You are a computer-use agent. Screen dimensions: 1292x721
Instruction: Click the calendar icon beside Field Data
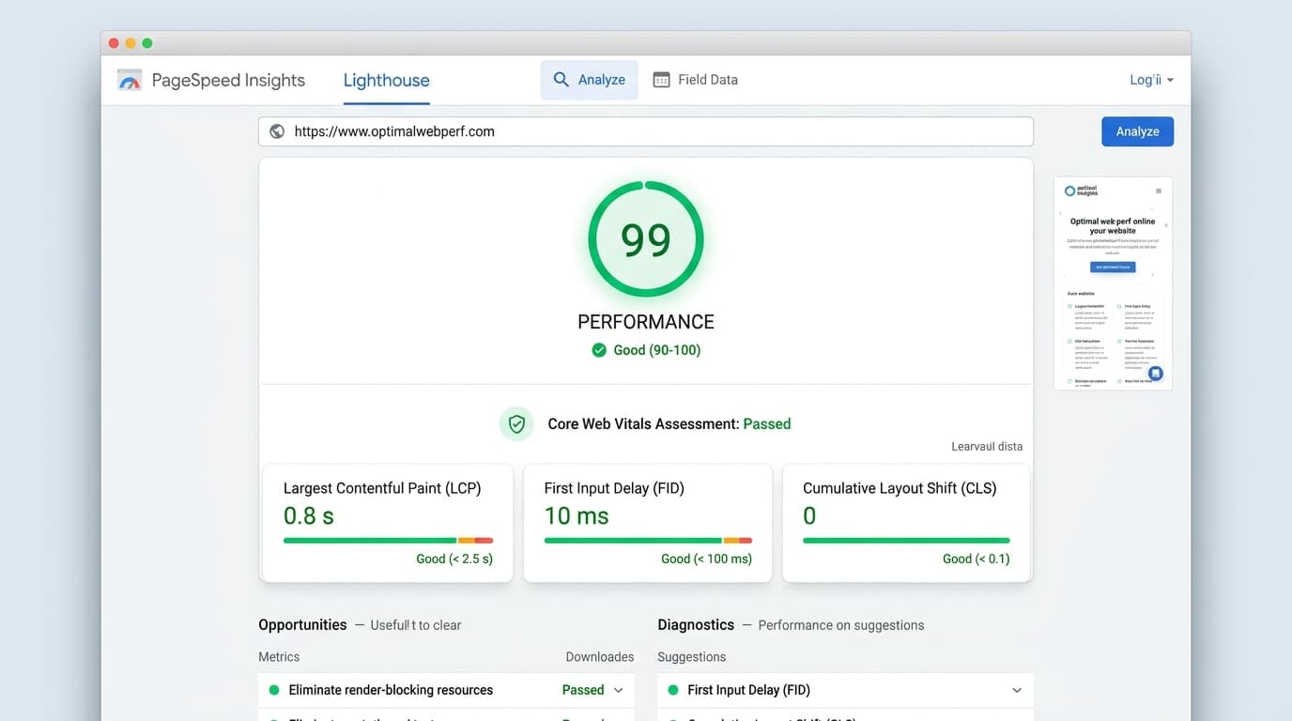(x=661, y=80)
